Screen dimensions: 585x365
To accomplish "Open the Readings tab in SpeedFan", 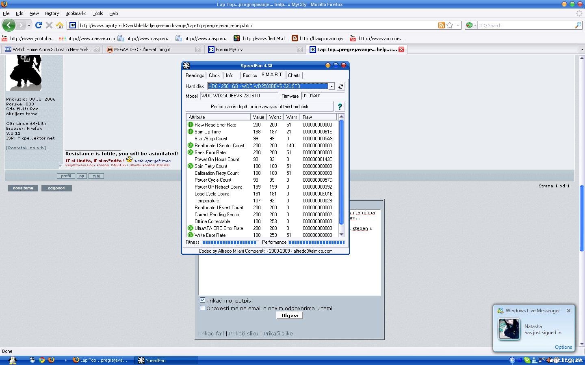I will point(195,75).
